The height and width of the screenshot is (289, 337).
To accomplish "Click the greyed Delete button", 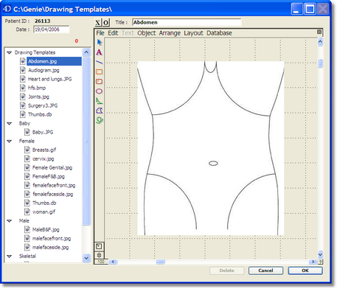I will click(x=226, y=271).
